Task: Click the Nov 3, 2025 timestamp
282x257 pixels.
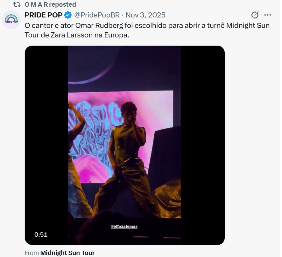Action: pyautogui.click(x=145, y=15)
